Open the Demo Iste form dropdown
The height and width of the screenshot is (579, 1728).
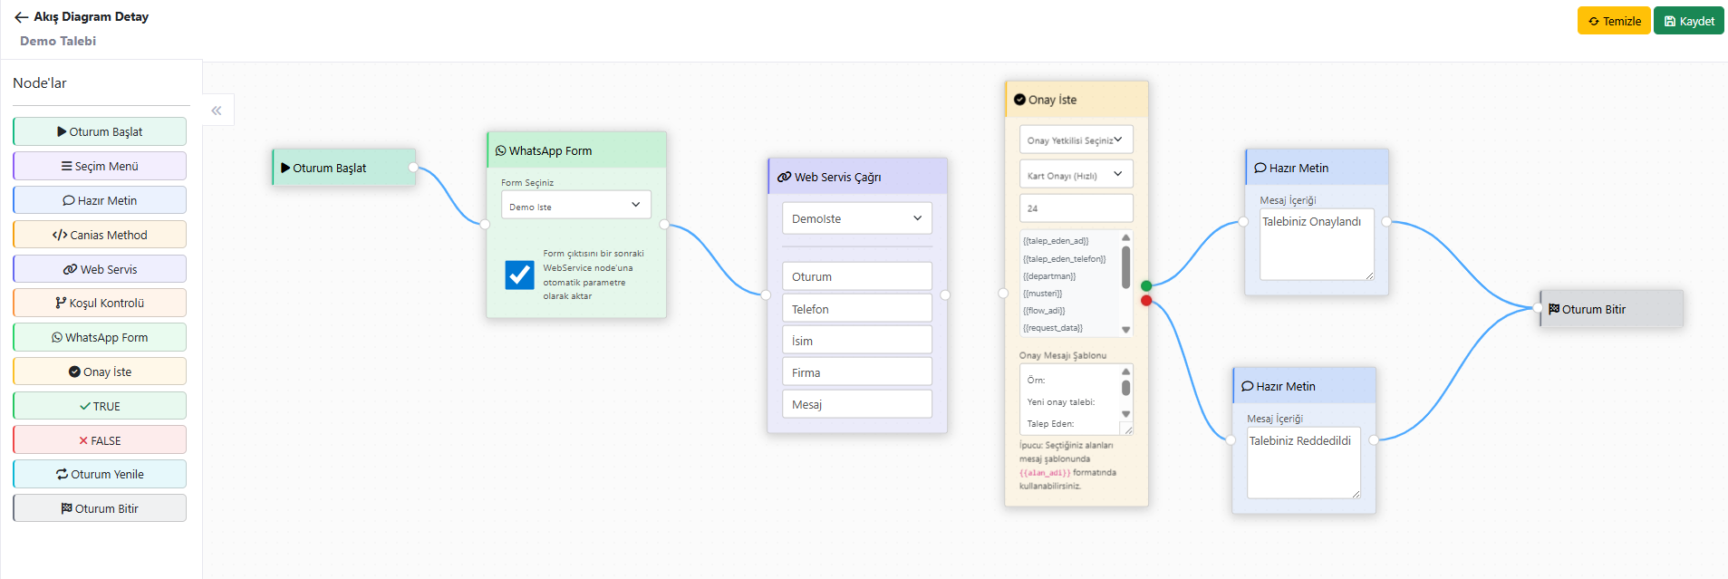tap(575, 206)
